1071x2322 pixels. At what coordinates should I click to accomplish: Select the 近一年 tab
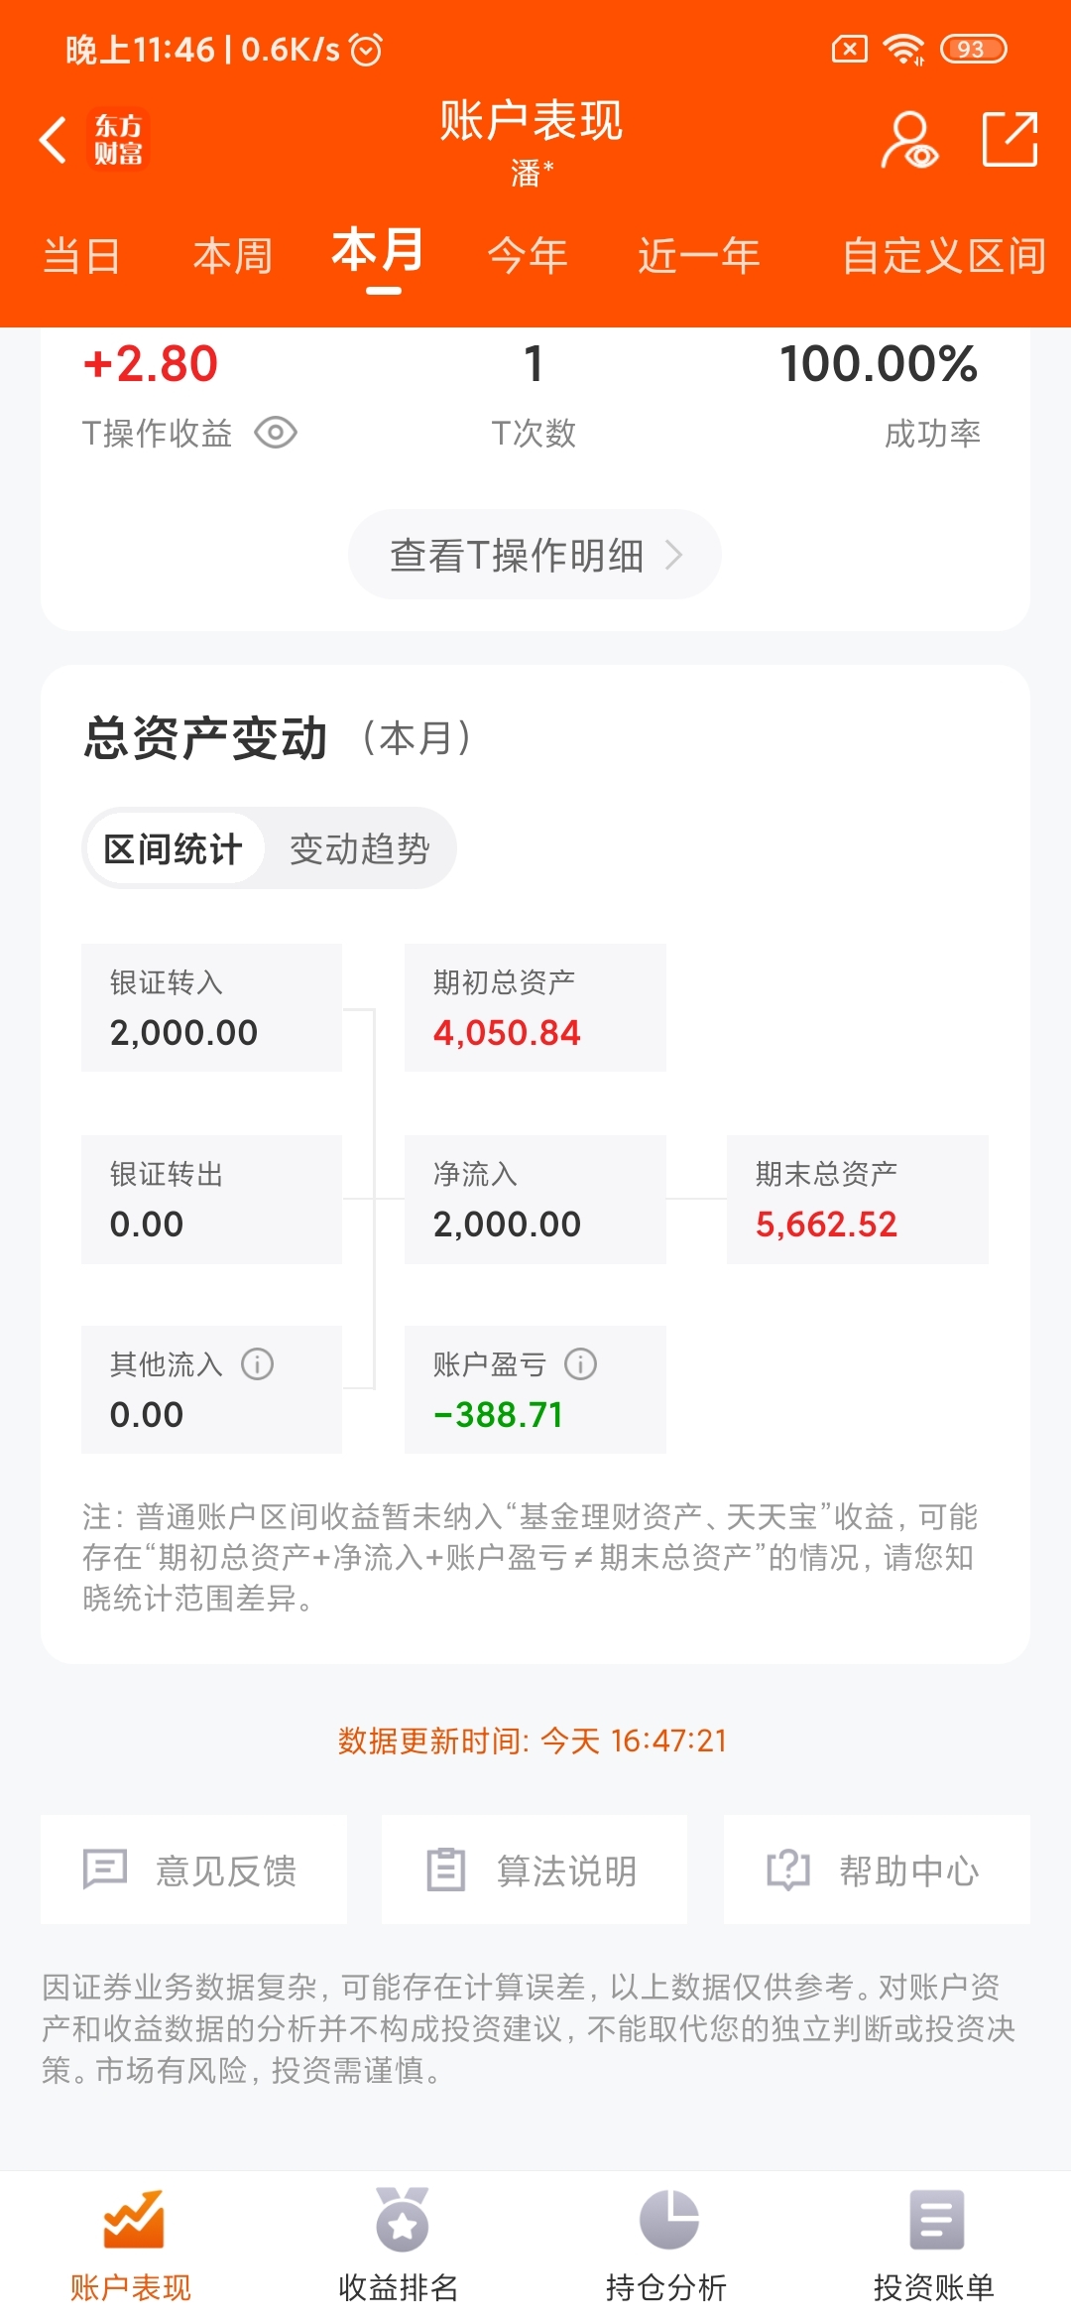tap(699, 256)
